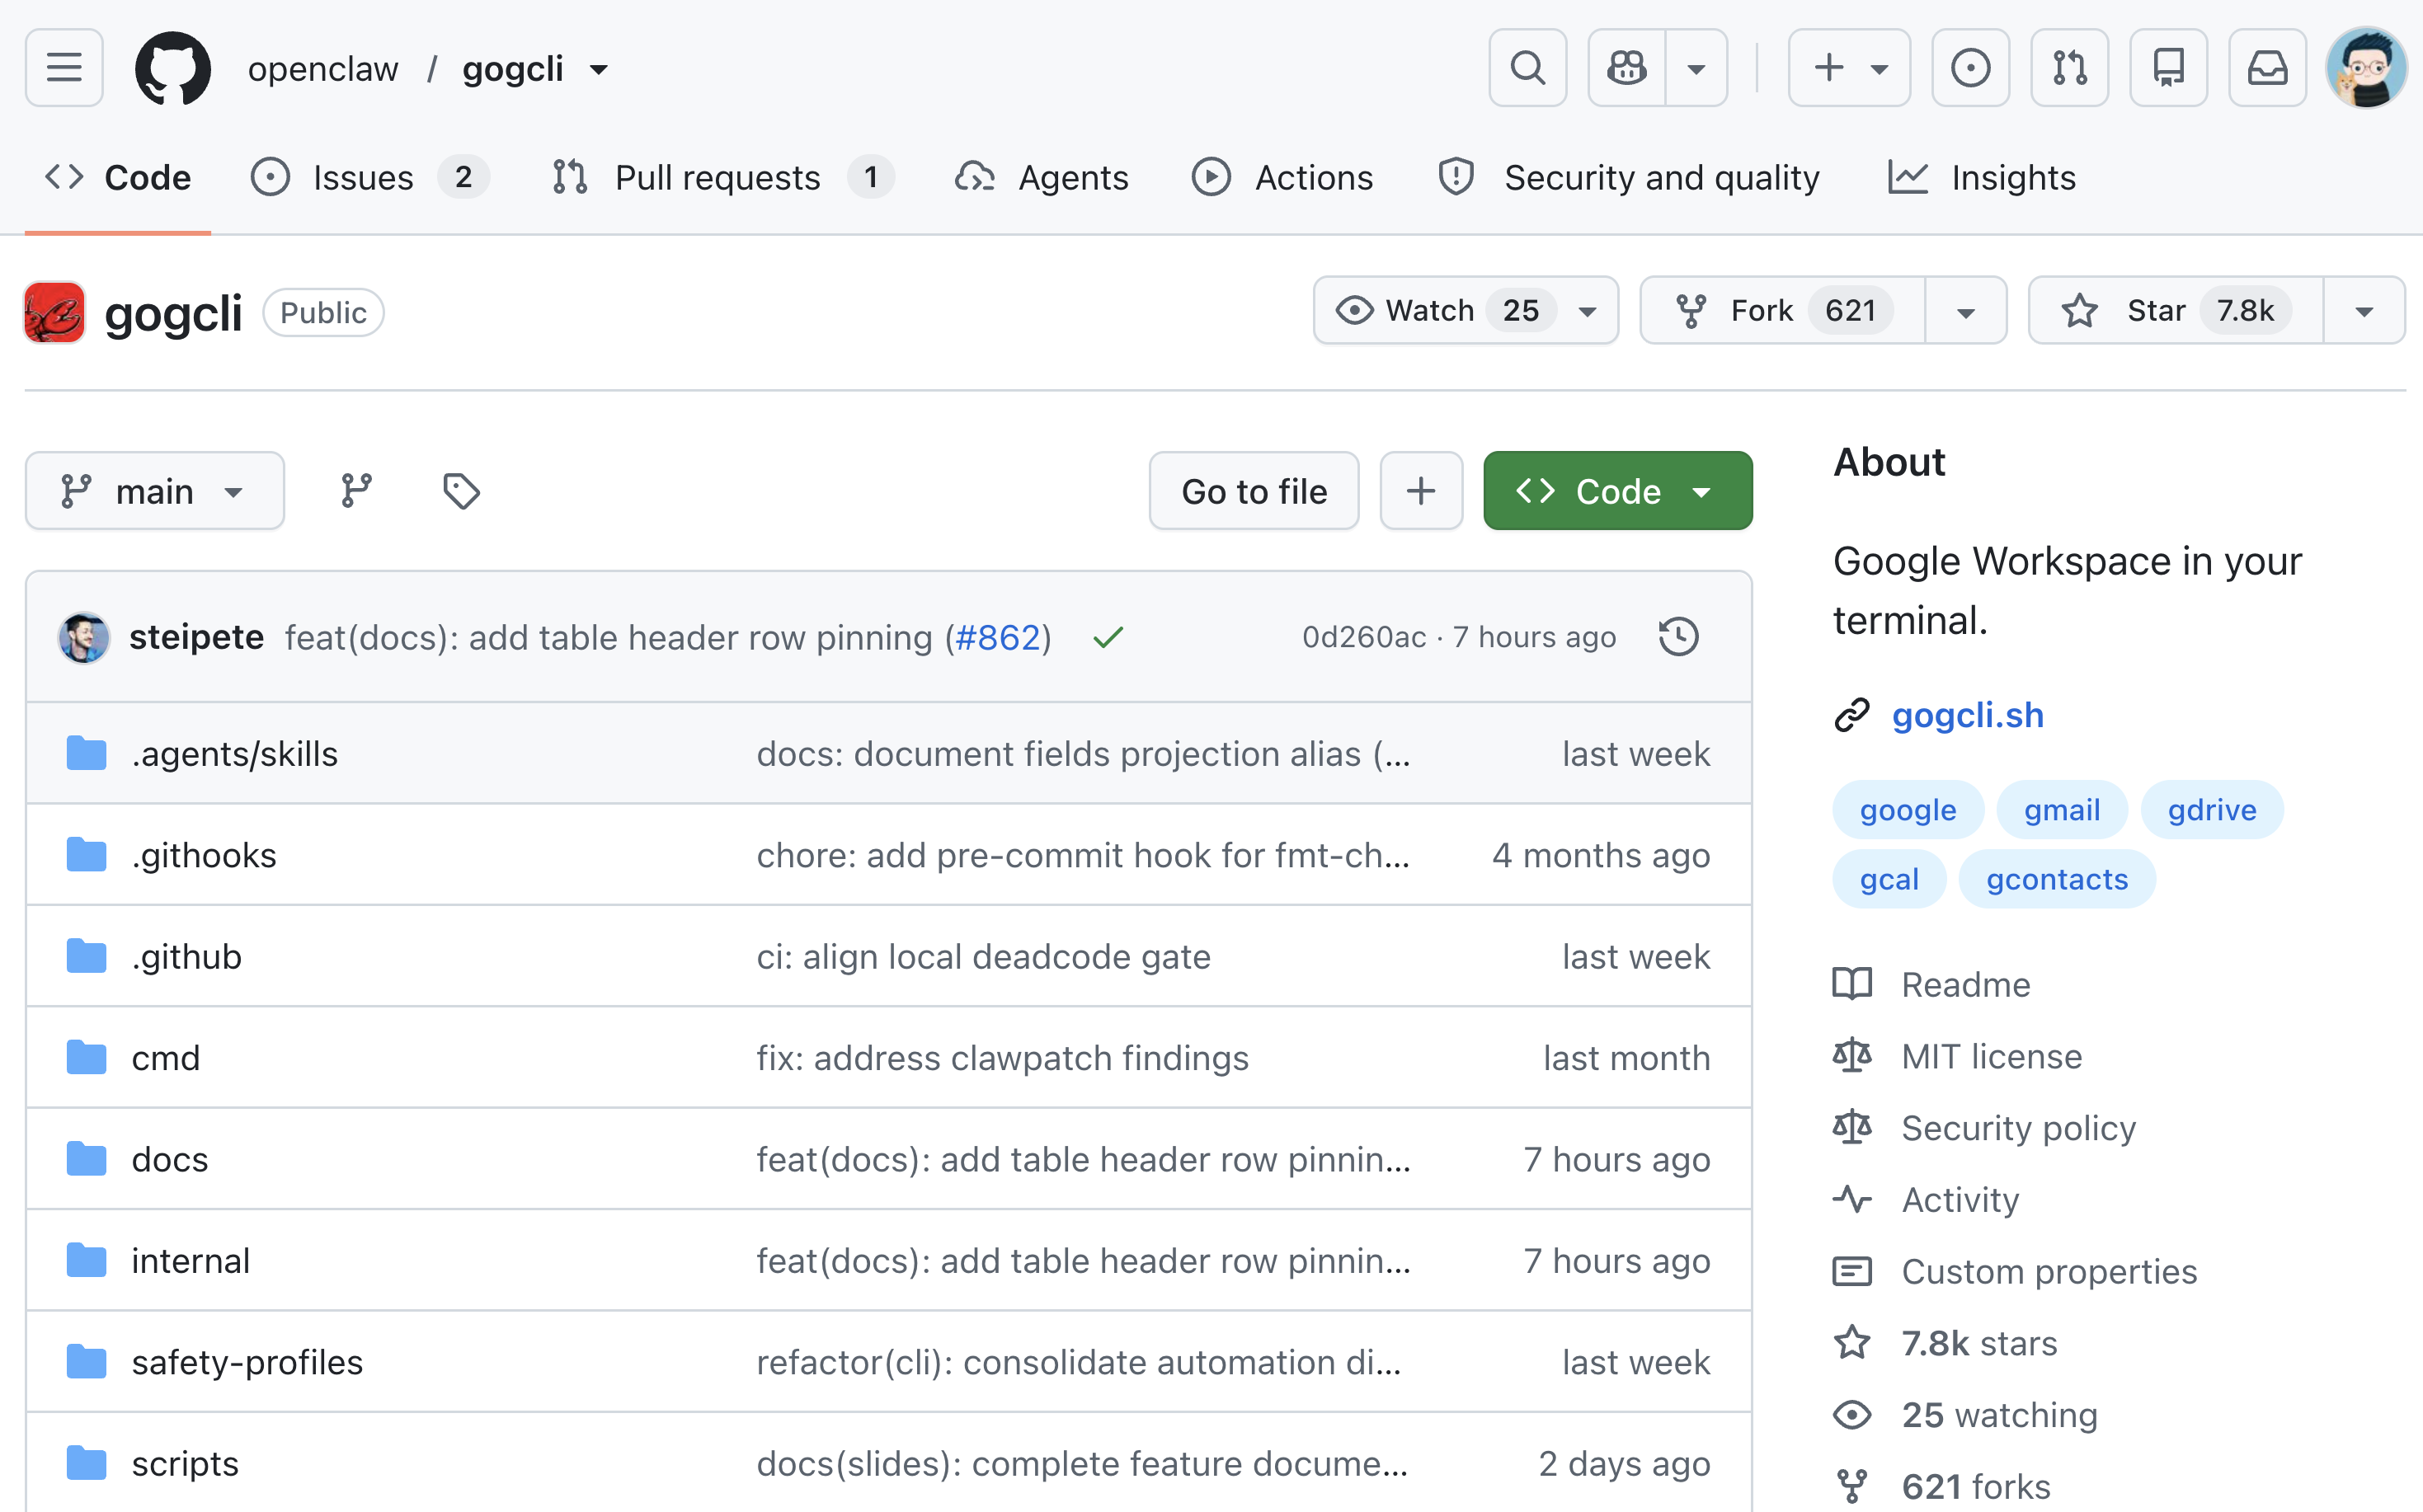View branches via the branch icon
Viewport: 2423px width, 1512px height.
tap(356, 491)
